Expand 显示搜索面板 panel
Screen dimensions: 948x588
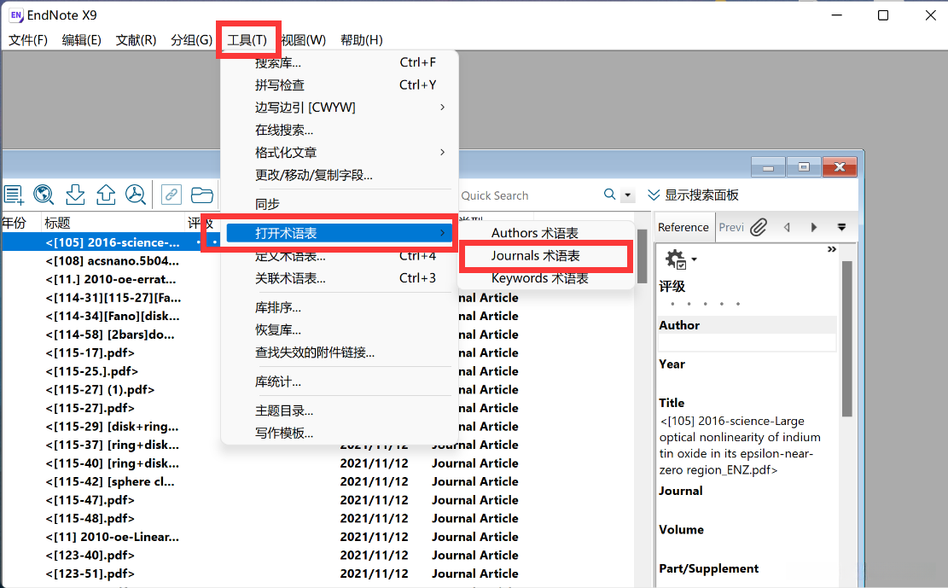693,195
